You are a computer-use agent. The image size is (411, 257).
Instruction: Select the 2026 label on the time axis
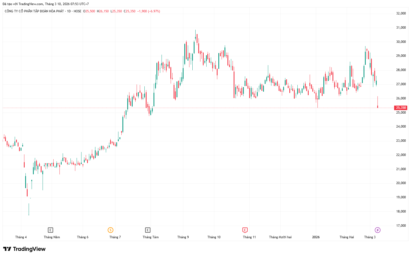pos(316,237)
